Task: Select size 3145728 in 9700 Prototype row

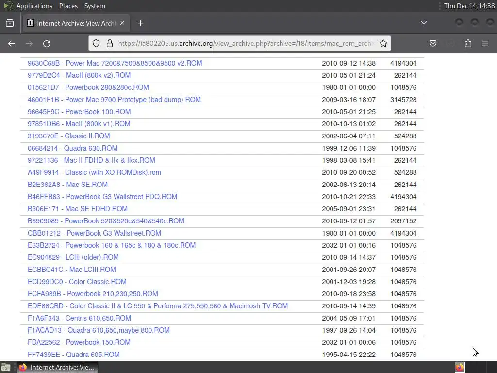Action: pyautogui.click(x=403, y=100)
